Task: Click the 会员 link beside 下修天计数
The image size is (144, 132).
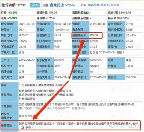Action: 21,52
